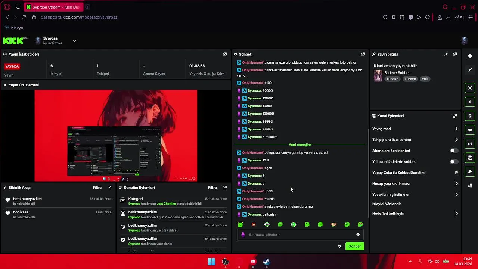Insert the angry red emote
478x269 pixels.
click(254, 225)
